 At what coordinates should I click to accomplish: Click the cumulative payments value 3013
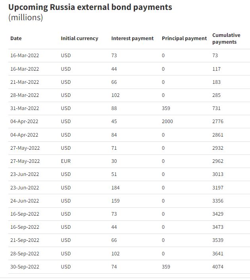click(x=218, y=174)
